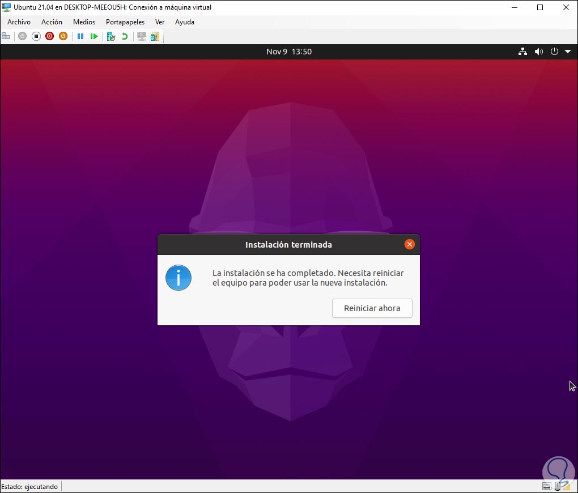This screenshot has height=493, width=578.
Task: Open the Archivo menu
Action: click(19, 22)
